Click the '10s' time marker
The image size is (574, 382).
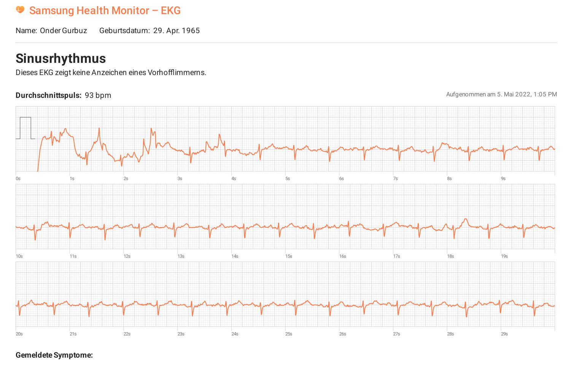pos(19,256)
